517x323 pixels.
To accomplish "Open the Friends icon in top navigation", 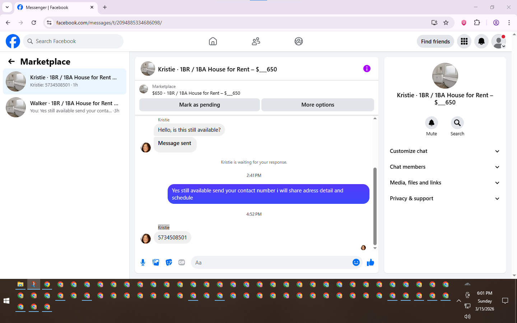I will pos(256,41).
